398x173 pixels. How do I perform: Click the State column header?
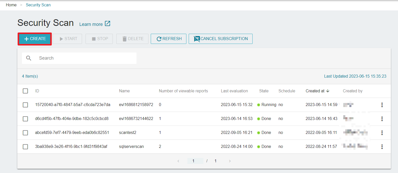tap(264, 91)
